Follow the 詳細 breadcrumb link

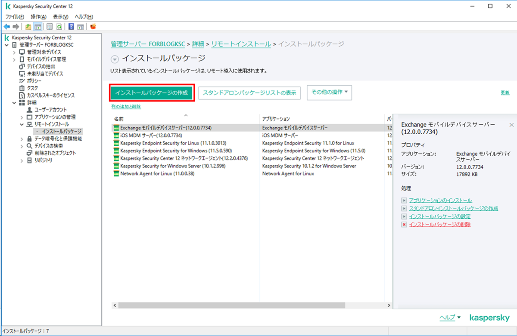tap(198, 44)
